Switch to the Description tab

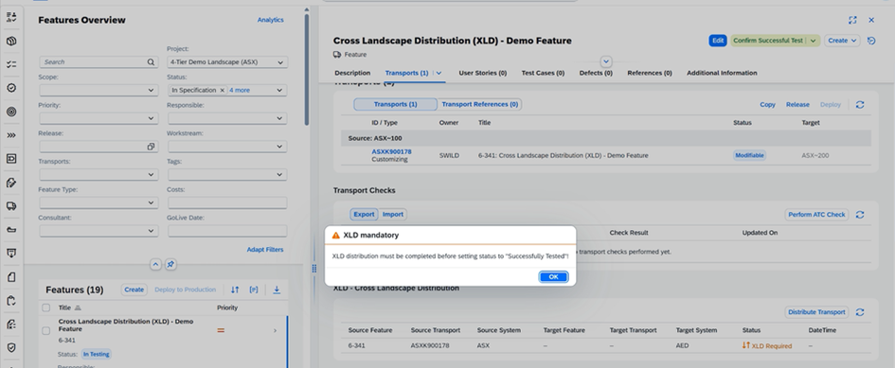(x=352, y=73)
